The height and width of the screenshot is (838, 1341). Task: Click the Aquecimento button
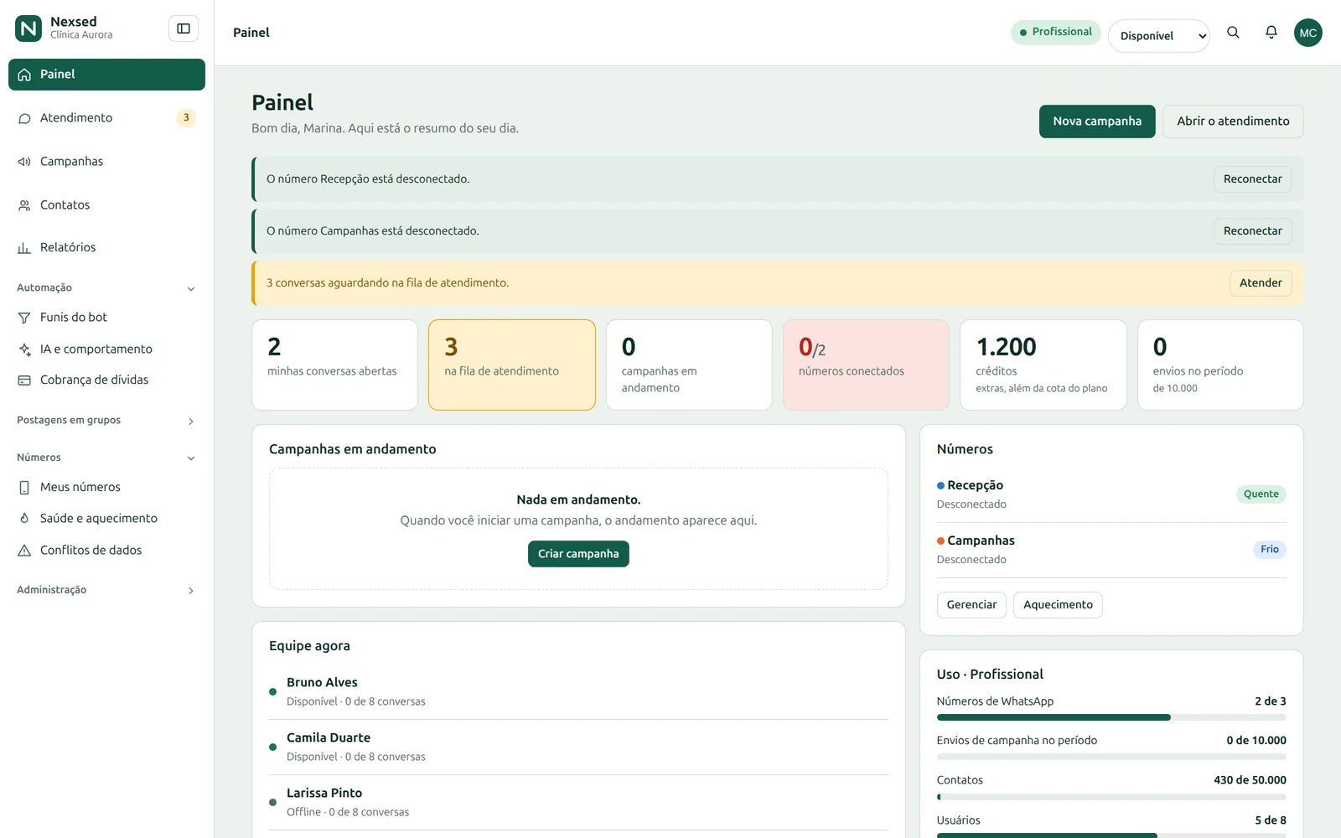point(1058,605)
